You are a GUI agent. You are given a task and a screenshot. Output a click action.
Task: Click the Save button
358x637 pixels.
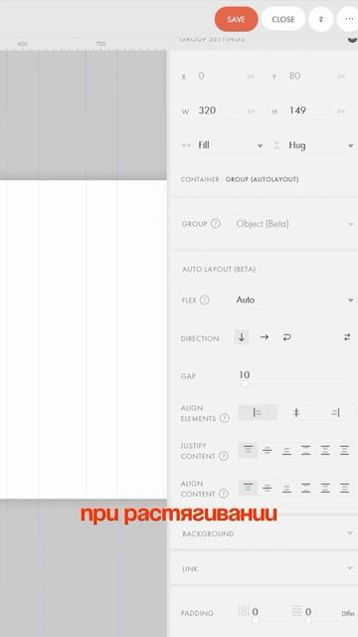click(x=237, y=19)
